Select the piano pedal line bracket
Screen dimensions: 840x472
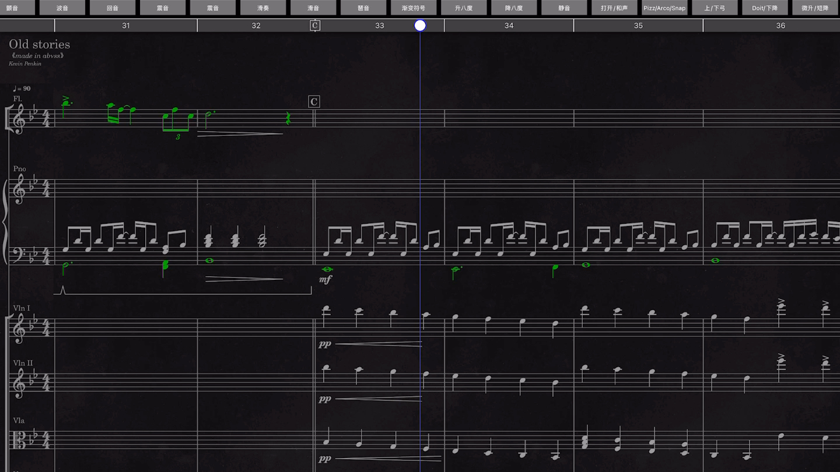pos(183,290)
